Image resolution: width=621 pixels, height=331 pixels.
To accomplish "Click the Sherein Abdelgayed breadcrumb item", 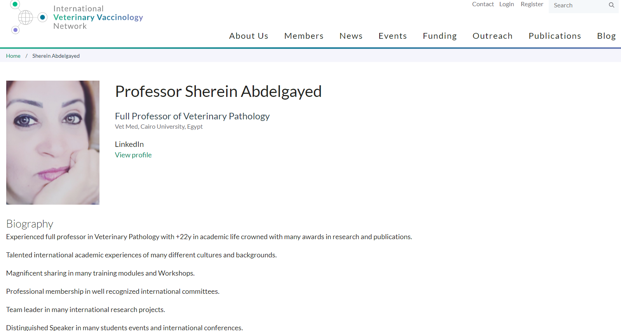I will point(56,56).
